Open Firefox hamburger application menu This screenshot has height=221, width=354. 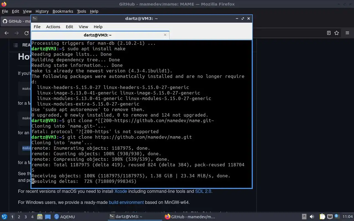[347, 33]
